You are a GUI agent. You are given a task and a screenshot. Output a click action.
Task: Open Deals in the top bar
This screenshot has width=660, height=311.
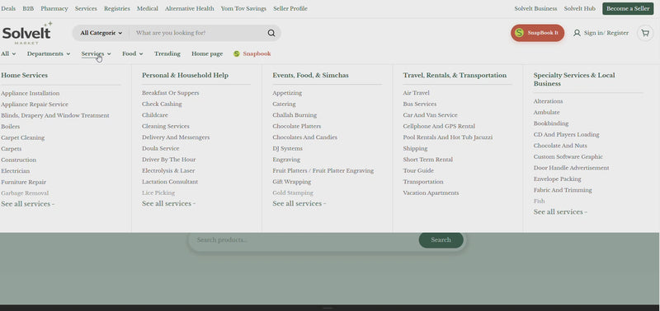point(8,8)
